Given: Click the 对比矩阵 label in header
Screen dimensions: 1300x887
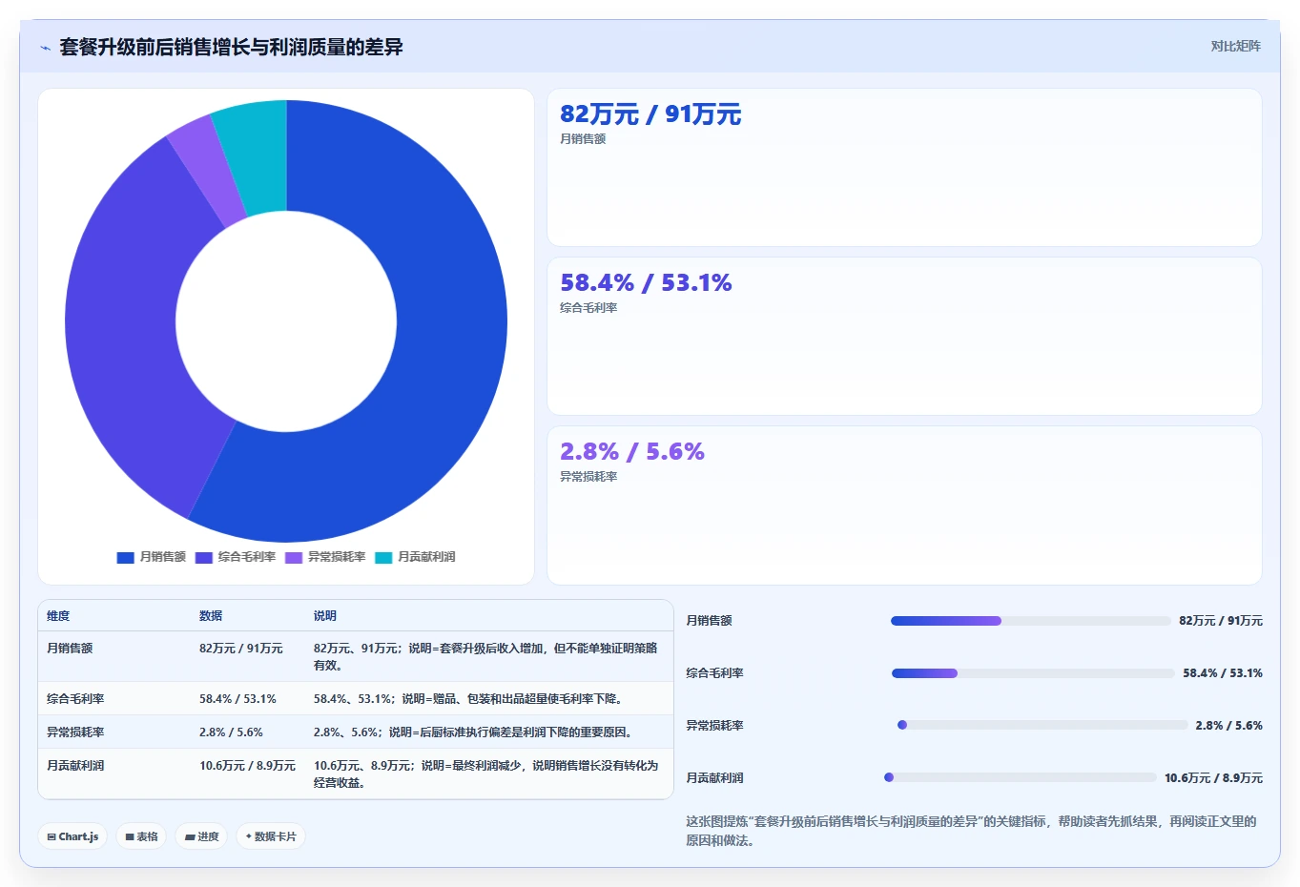Looking at the screenshot, I should [1235, 46].
